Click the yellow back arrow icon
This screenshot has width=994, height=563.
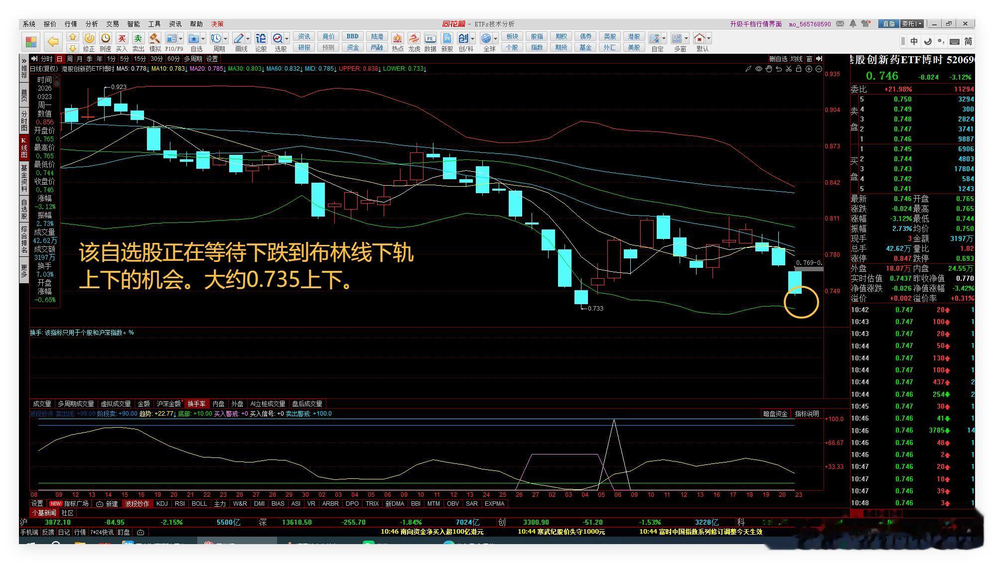click(x=53, y=42)
